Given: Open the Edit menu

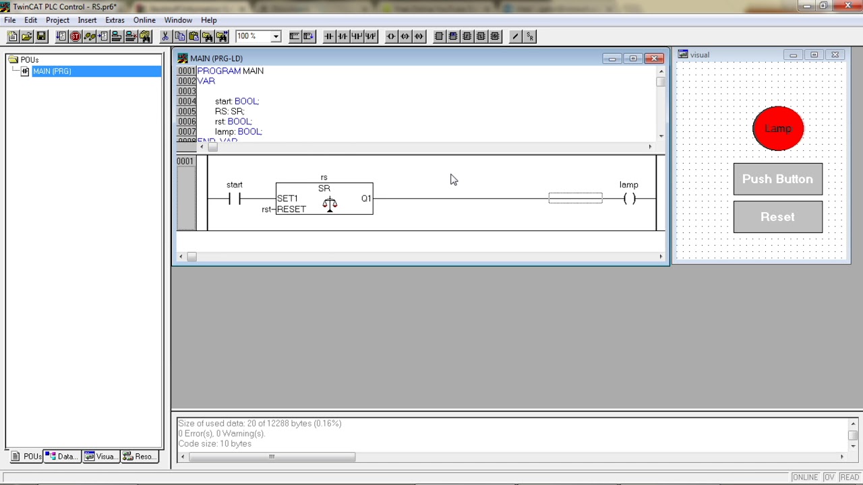Looking at the screenshot, I should 30,20.
